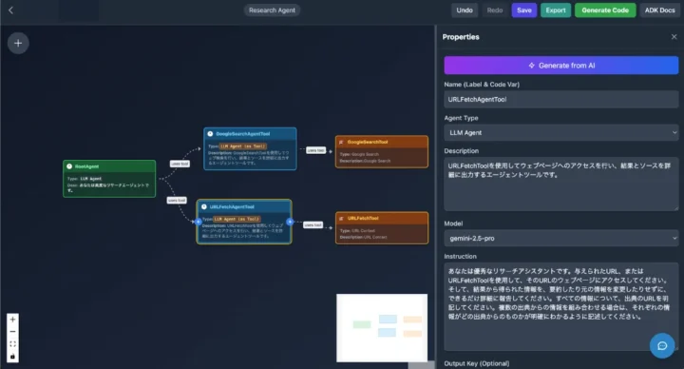Export the agent workflow
The height and width of the screenshot is (369, 684).
click(x=556, y=10)
